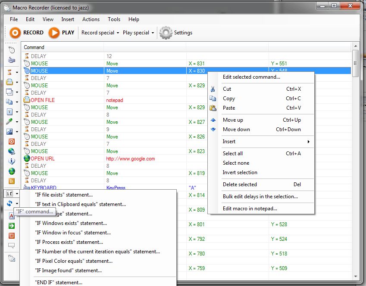Click the eyedropper pixel color icon

point(9,121)
